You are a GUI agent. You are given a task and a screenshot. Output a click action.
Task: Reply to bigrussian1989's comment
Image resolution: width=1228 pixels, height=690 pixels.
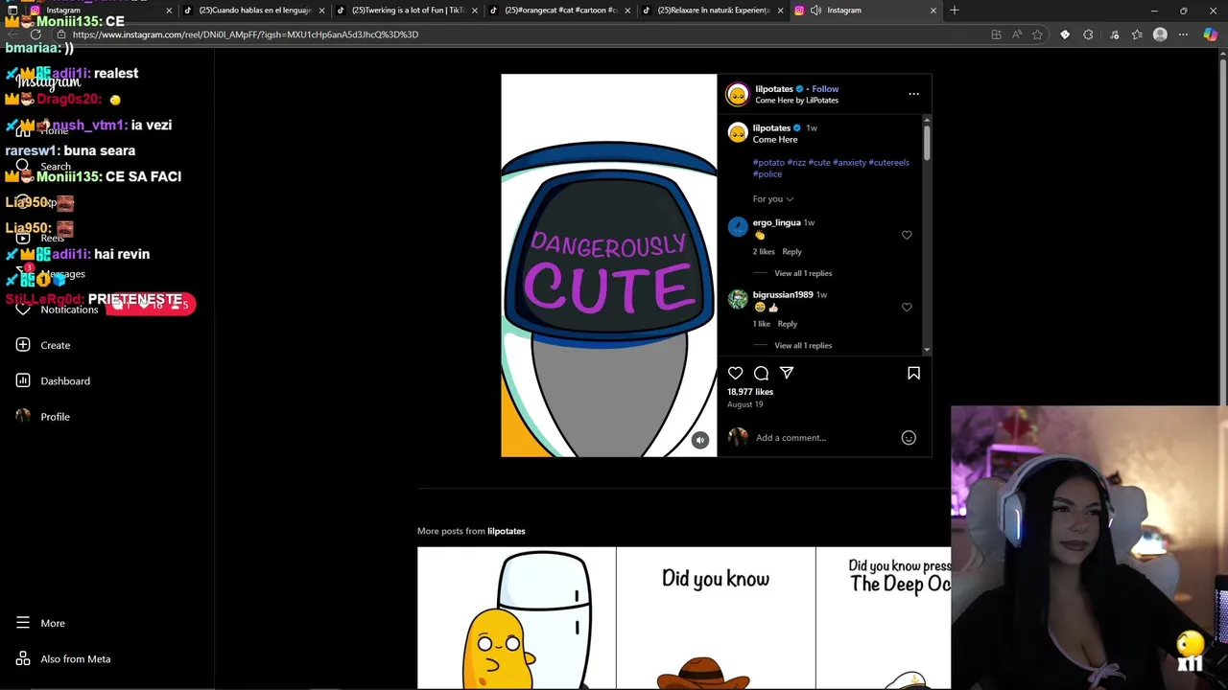click(787, 324)
